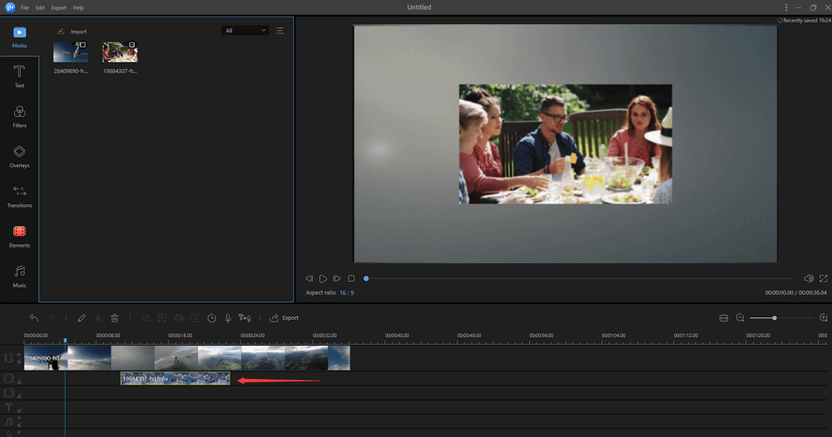Click the clock duration icon

click(211, 318)
